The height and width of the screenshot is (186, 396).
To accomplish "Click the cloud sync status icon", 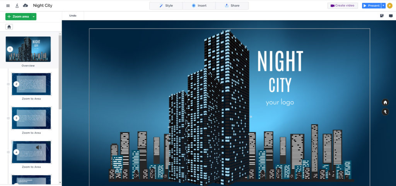I will tap(26, 6).
